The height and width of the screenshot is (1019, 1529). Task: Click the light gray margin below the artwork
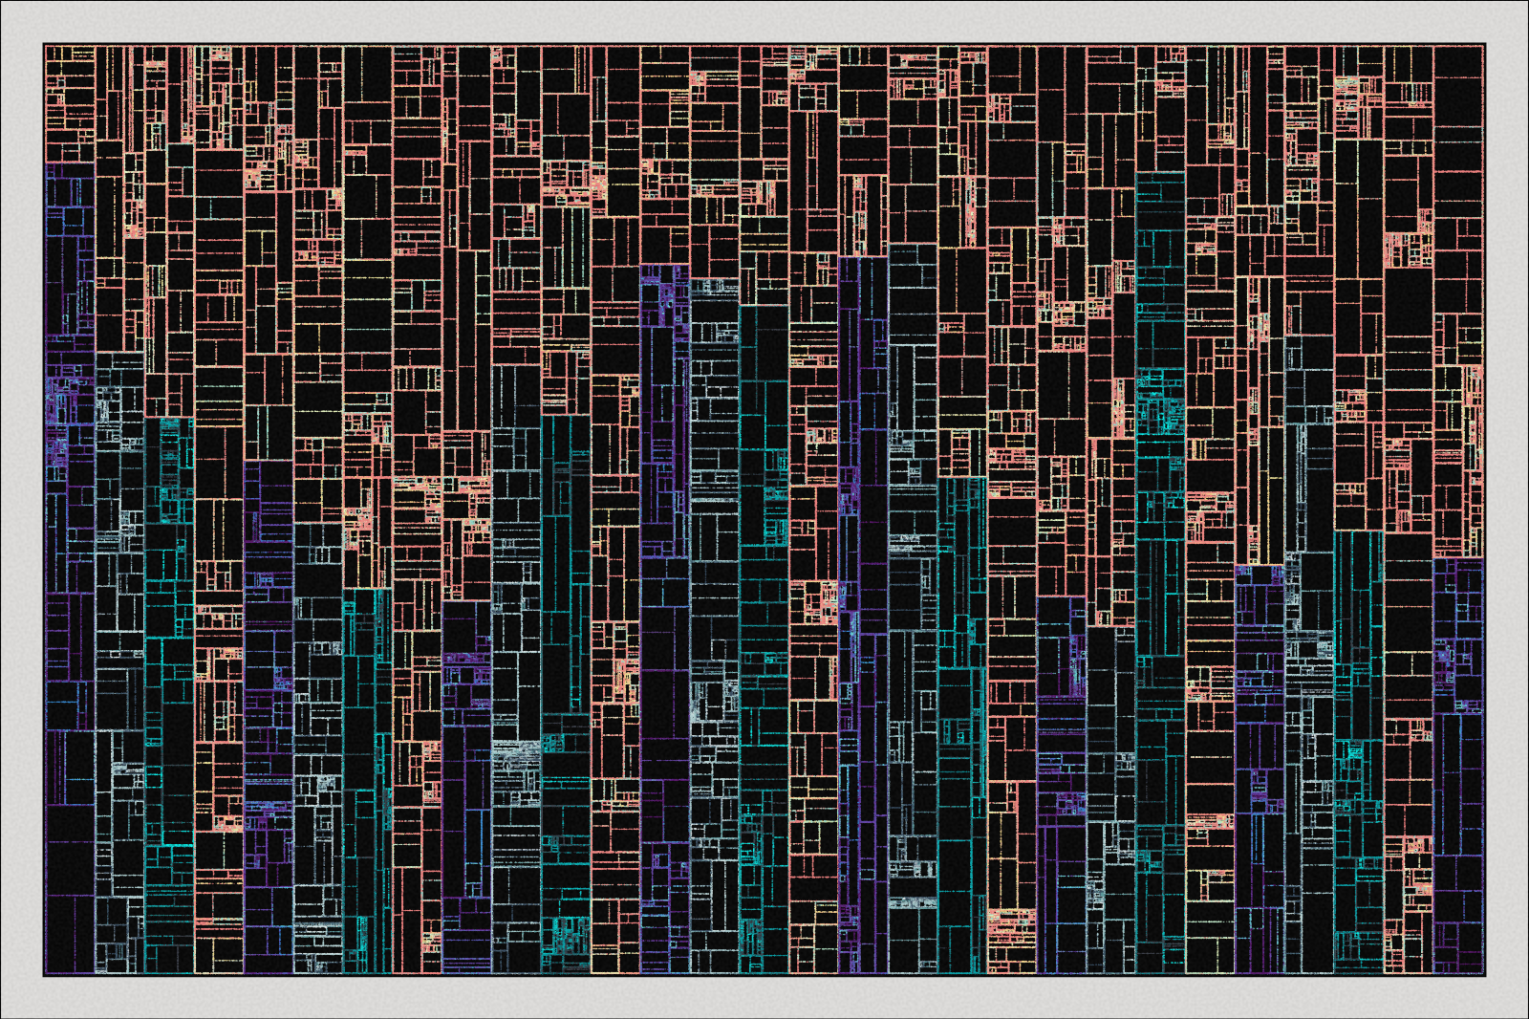(x=764, y=998)
